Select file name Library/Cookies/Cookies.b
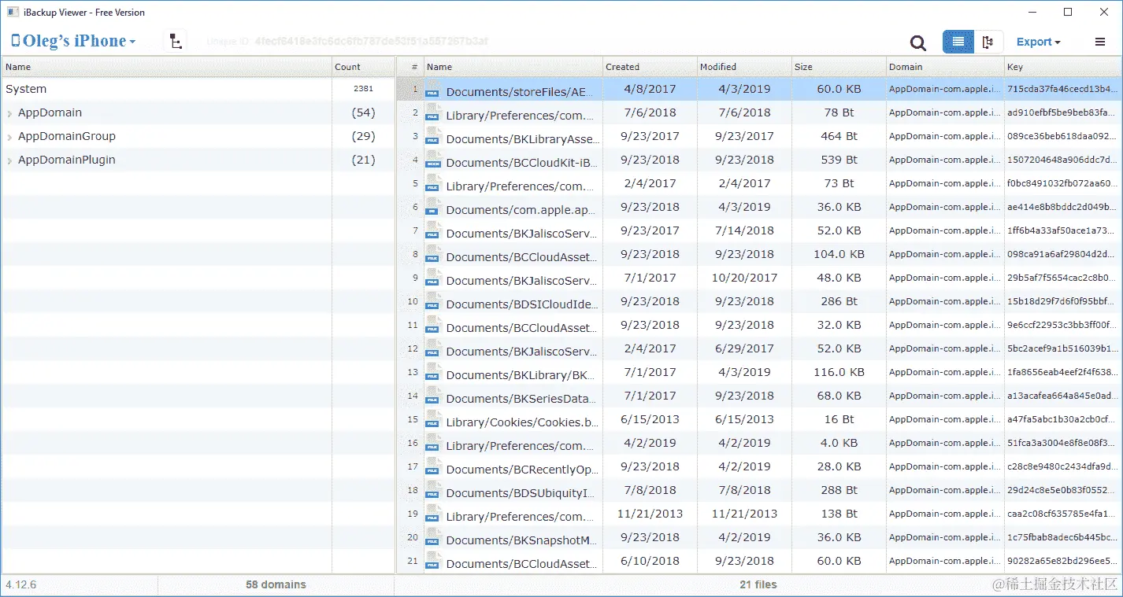This screenshot has width=1123, height=597. (523, 422)
